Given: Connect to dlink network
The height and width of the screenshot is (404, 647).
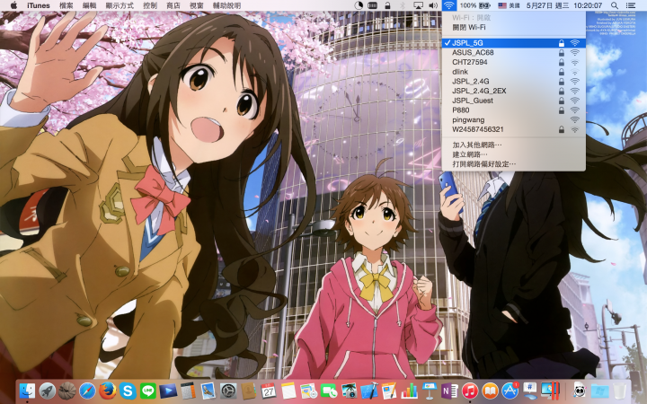Looking at the screenshot, I should click(513, 72).
